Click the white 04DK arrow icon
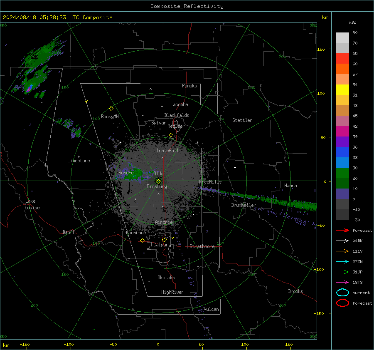 [x=342, y=241]
